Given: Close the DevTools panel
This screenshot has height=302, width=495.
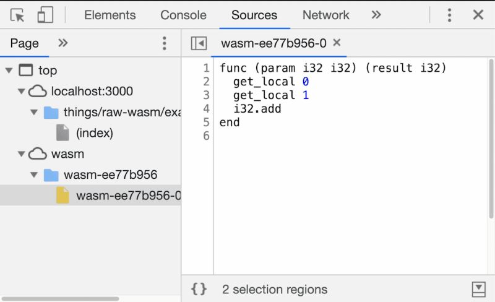Looking at the screenshot, I should point(478,14).
